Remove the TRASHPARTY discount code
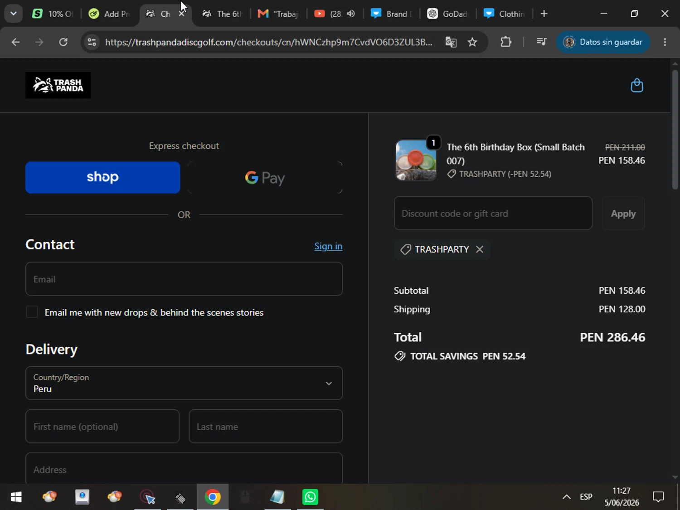Image resolution: width=680 pixels, height=510 pixels. (480, 249)
